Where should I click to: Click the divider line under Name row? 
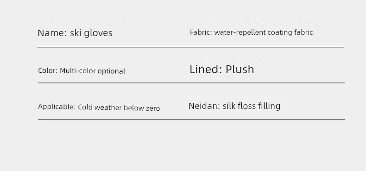point(190,47)
